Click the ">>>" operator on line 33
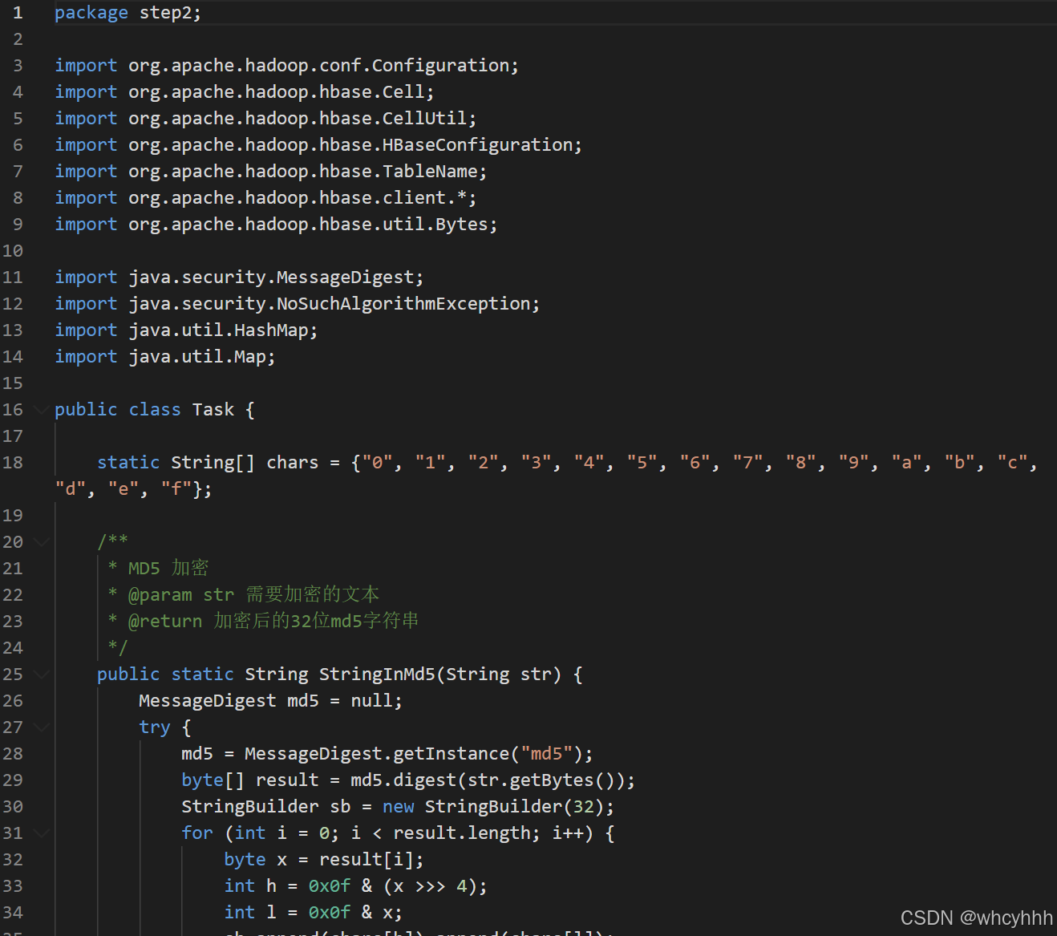 coord(430,886)
